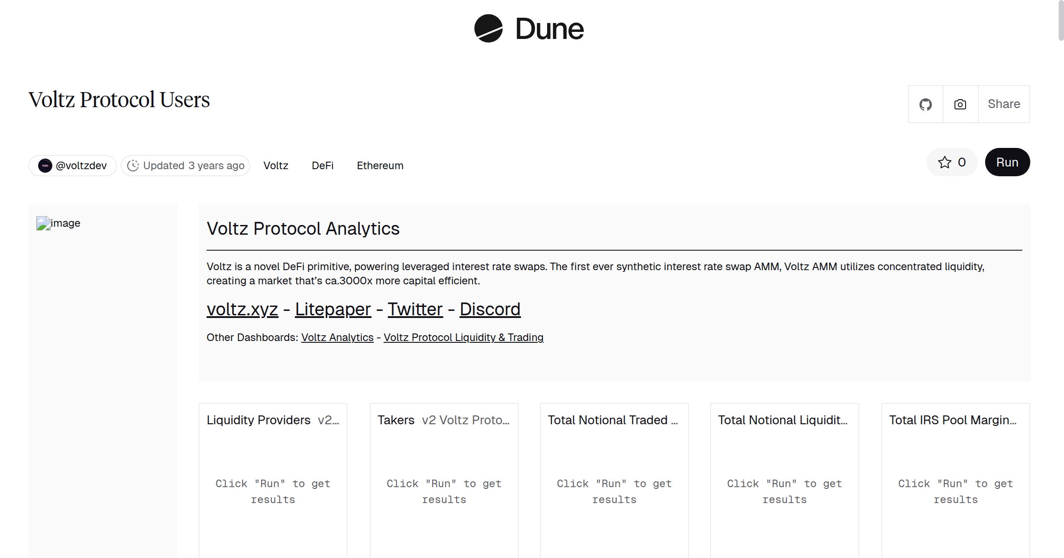Go to Voltz Analytics dashboard link

pyautogui.click(x=337, y=337)
